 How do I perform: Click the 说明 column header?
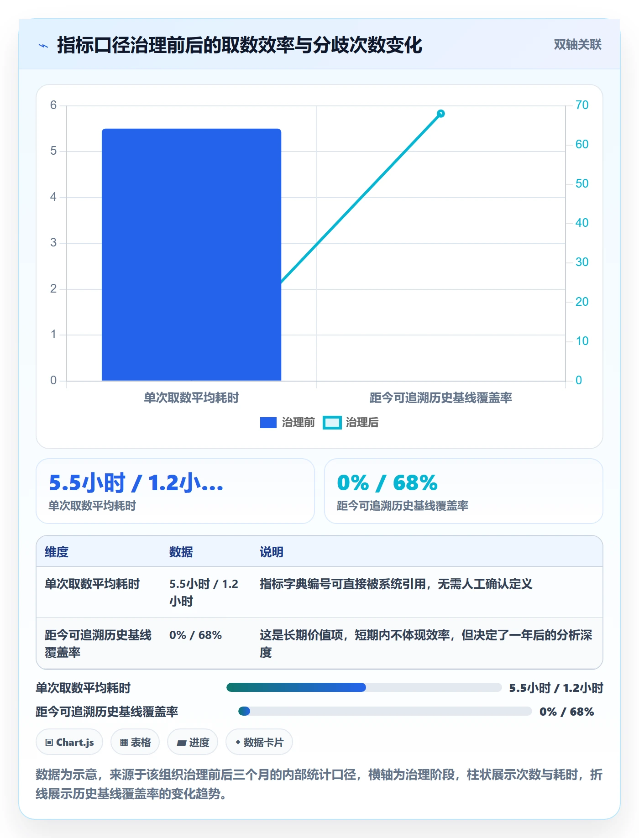[272, 552]
